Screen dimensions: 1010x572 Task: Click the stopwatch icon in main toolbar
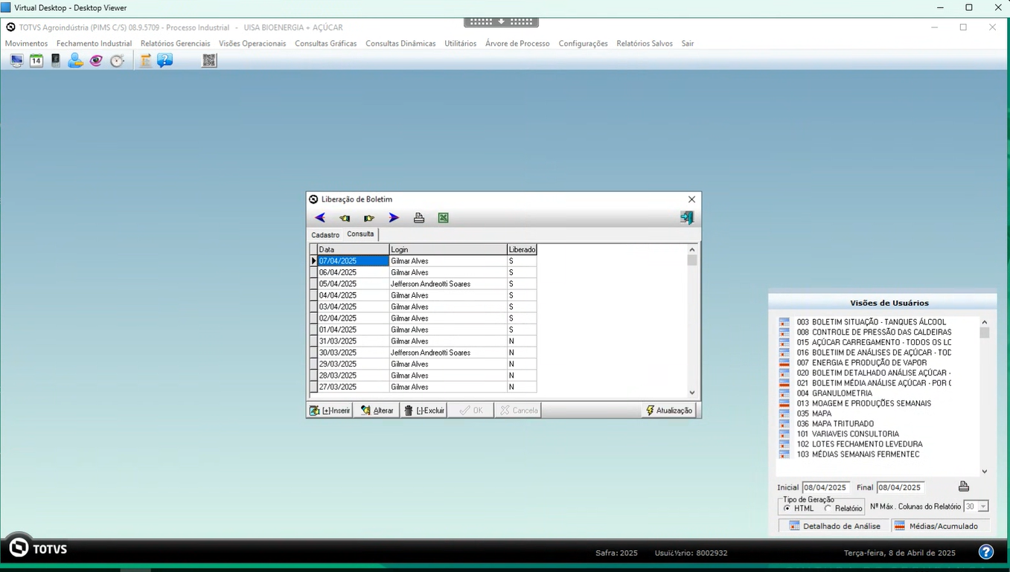point(117,61)
